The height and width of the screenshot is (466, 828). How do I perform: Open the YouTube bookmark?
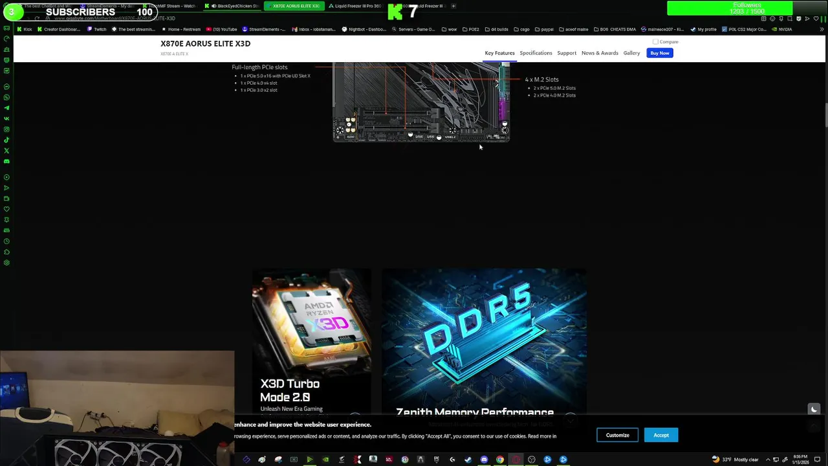pos(222,29)
